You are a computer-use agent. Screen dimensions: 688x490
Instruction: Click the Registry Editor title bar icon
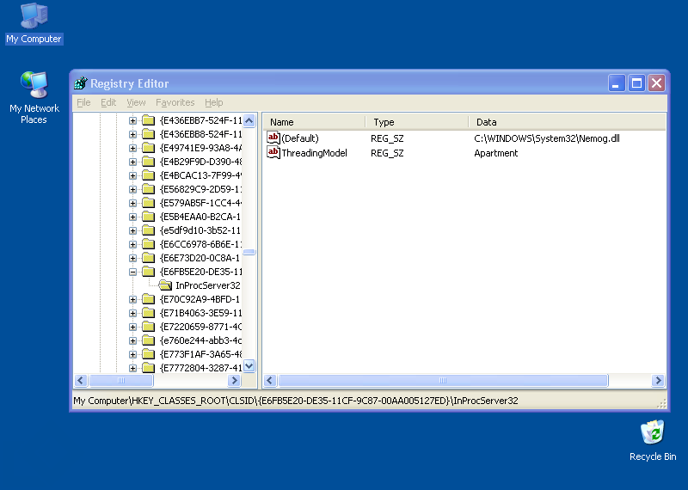pos(80,83)
